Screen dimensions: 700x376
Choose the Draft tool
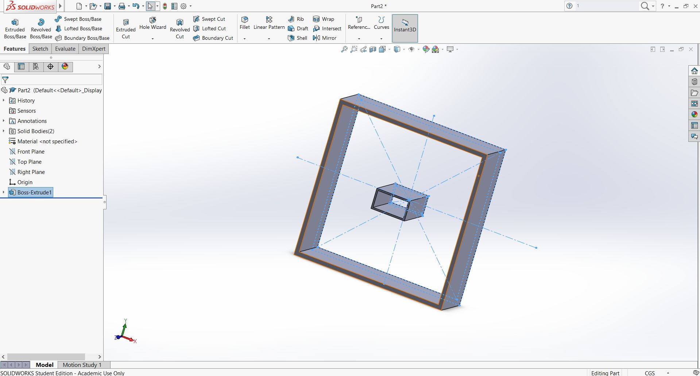(298, 28)
